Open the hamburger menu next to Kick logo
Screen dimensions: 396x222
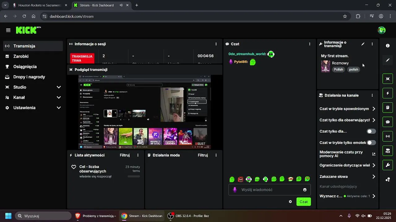click(x=8, y=30)
